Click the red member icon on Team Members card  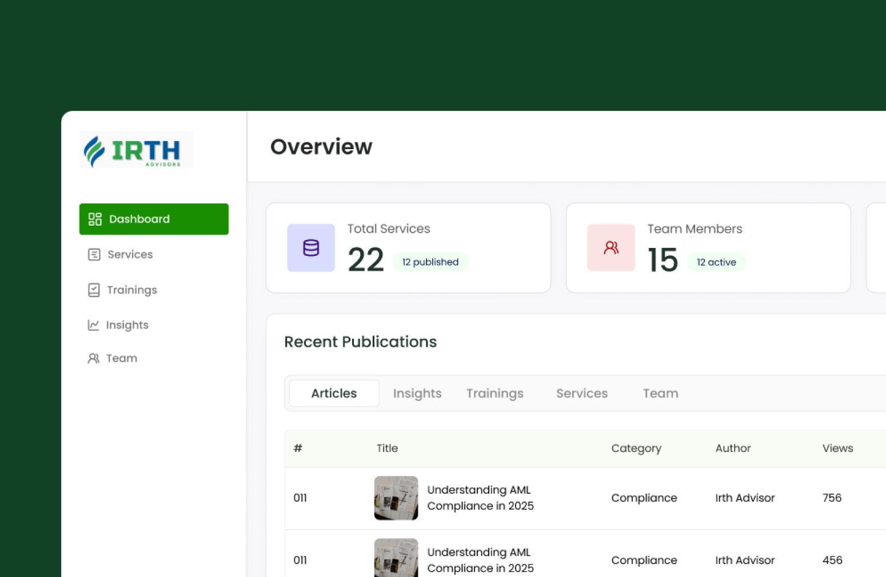[x=610, y=247]
